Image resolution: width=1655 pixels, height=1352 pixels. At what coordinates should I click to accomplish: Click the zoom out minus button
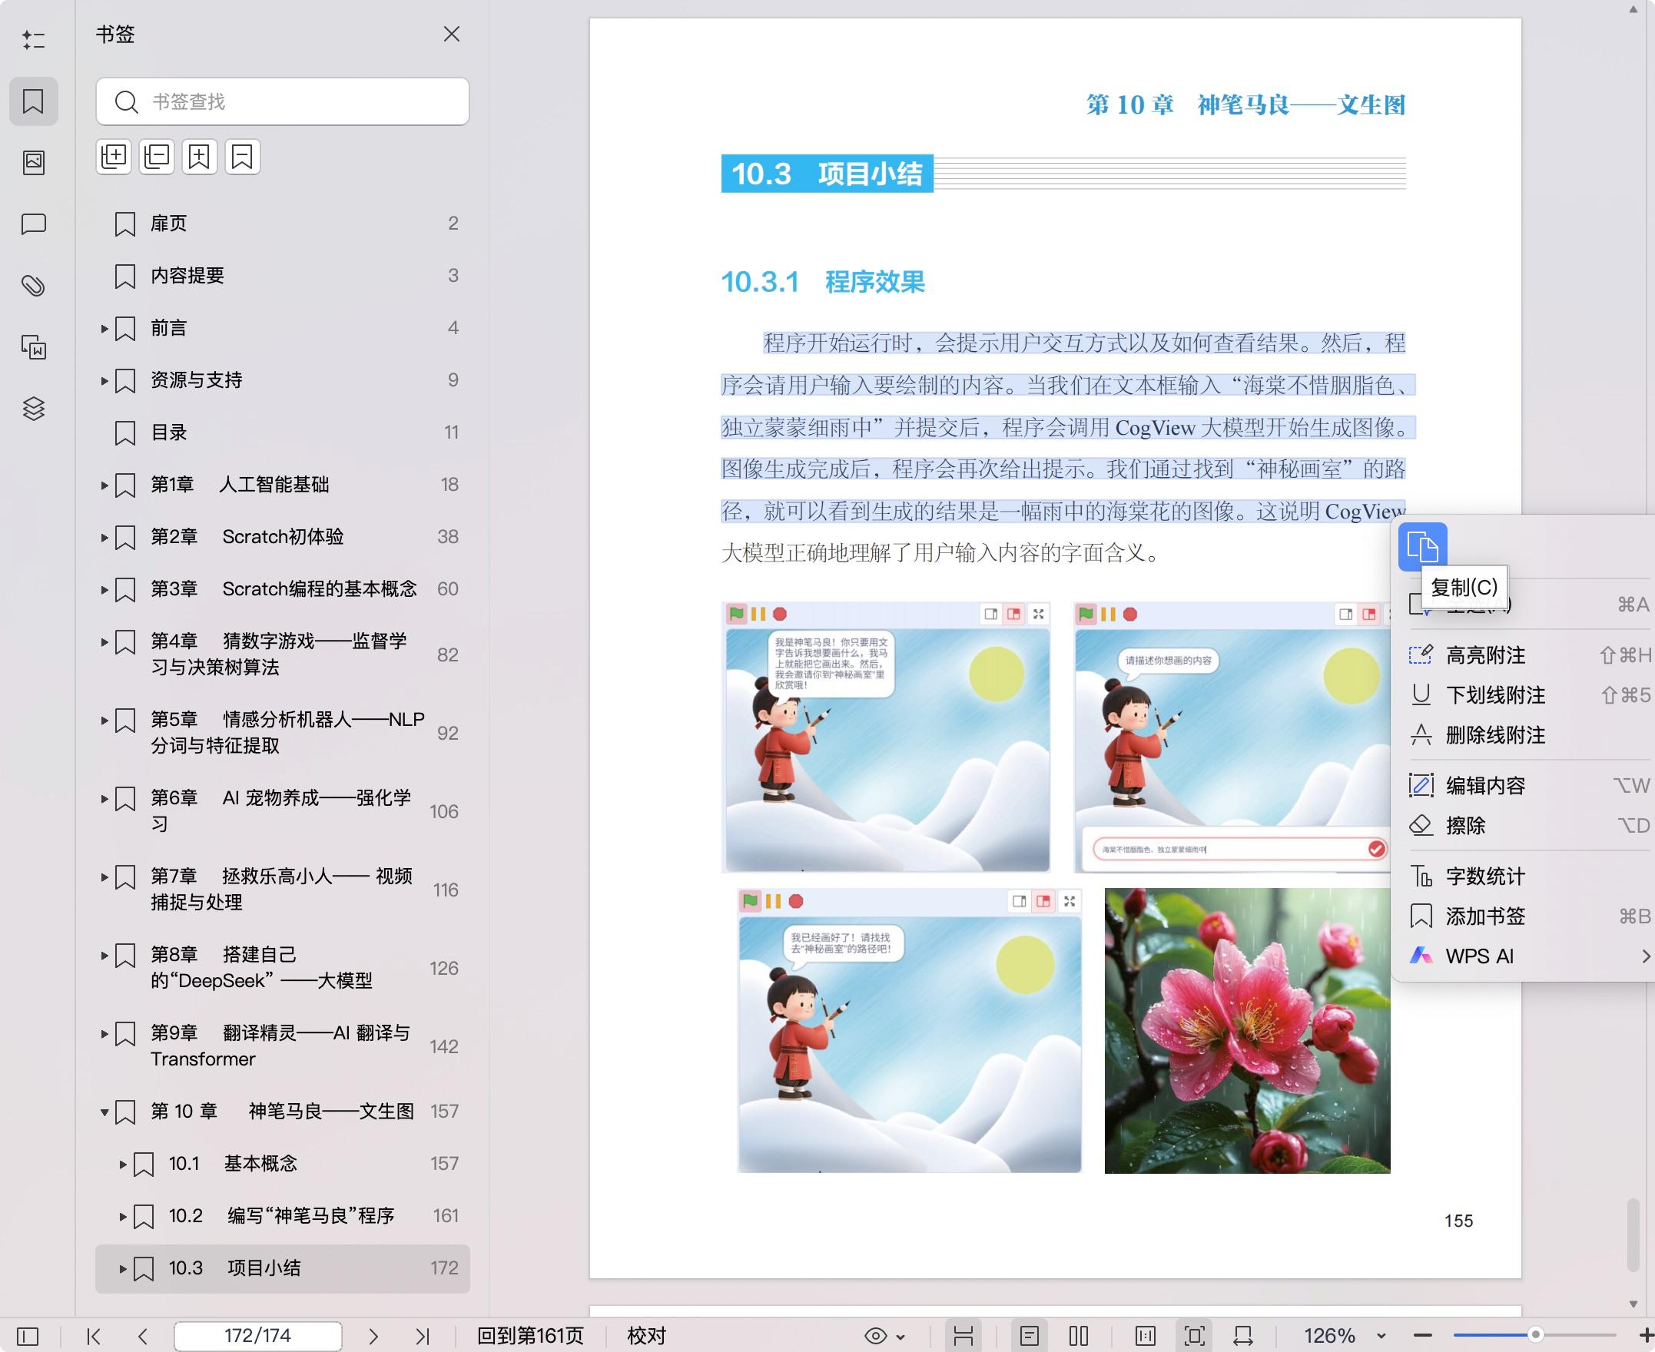1423,1336
